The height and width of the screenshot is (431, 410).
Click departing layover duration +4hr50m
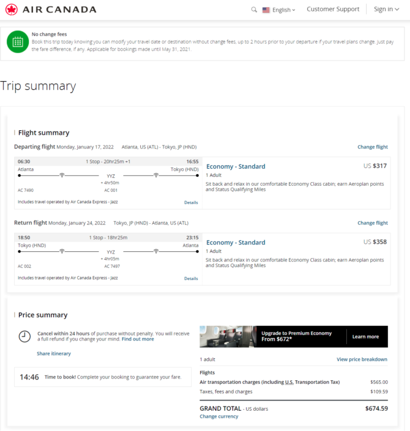click(110, 183)
